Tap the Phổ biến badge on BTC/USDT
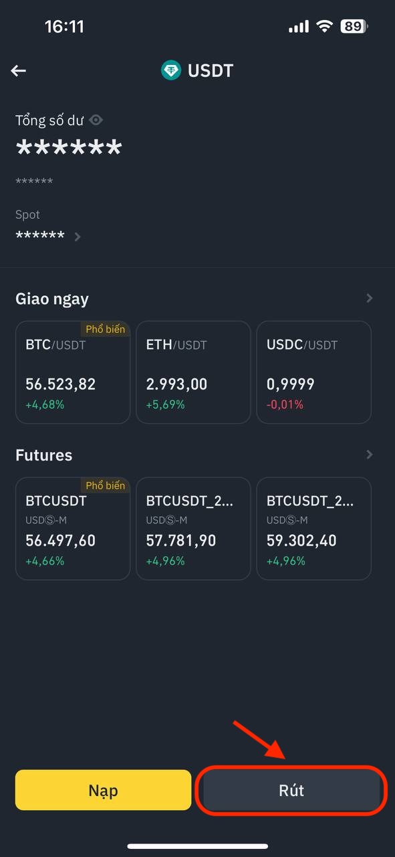 (x=105, y=329)
